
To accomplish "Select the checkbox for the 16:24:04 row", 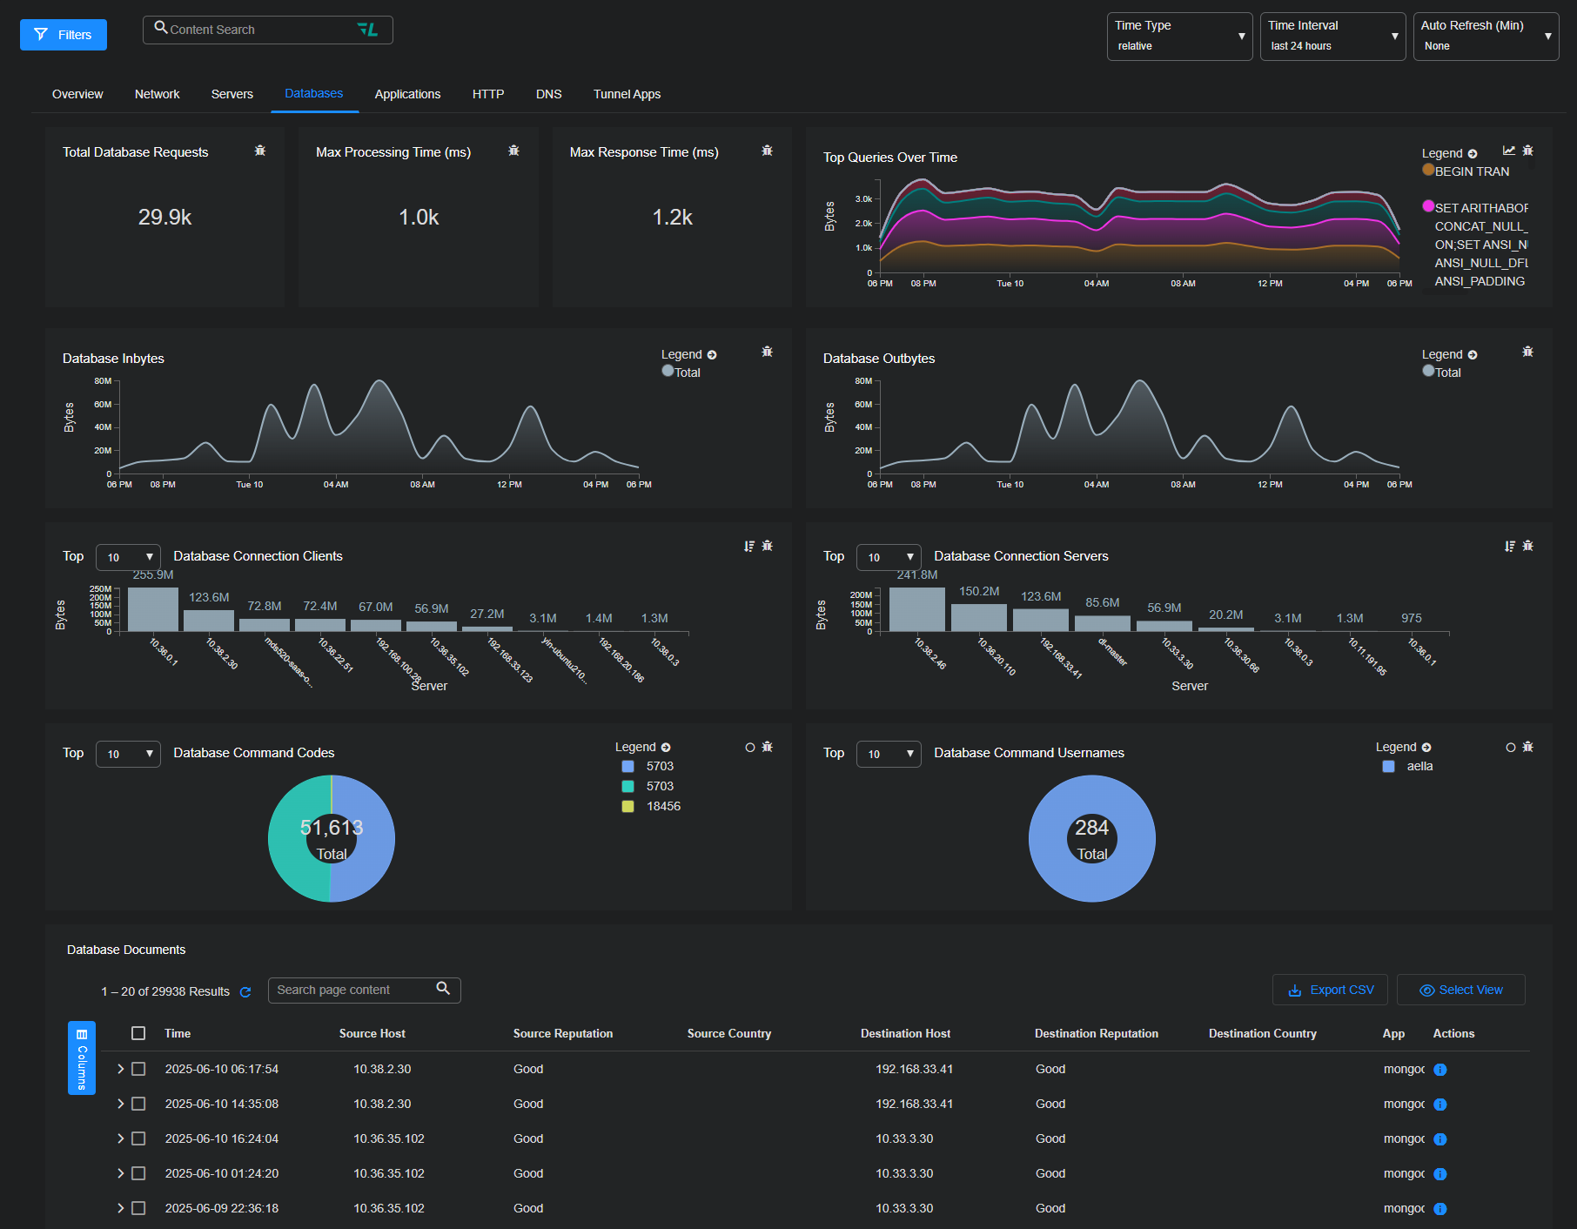I will pos(138,1138).
